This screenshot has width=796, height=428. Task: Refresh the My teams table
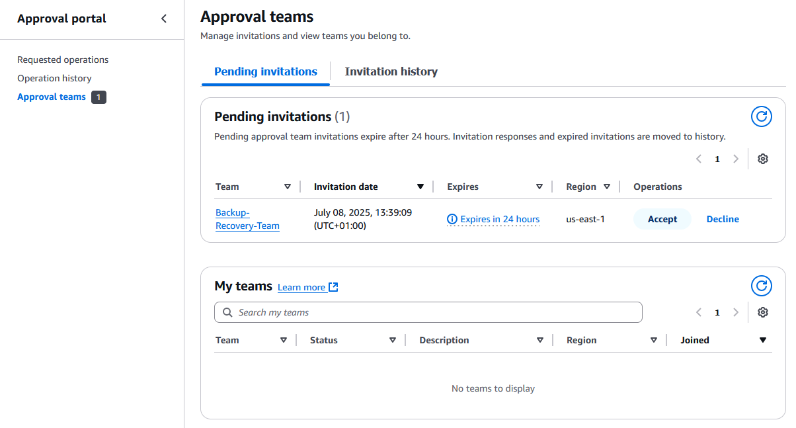pyautogui.click(x=761, y=286)
